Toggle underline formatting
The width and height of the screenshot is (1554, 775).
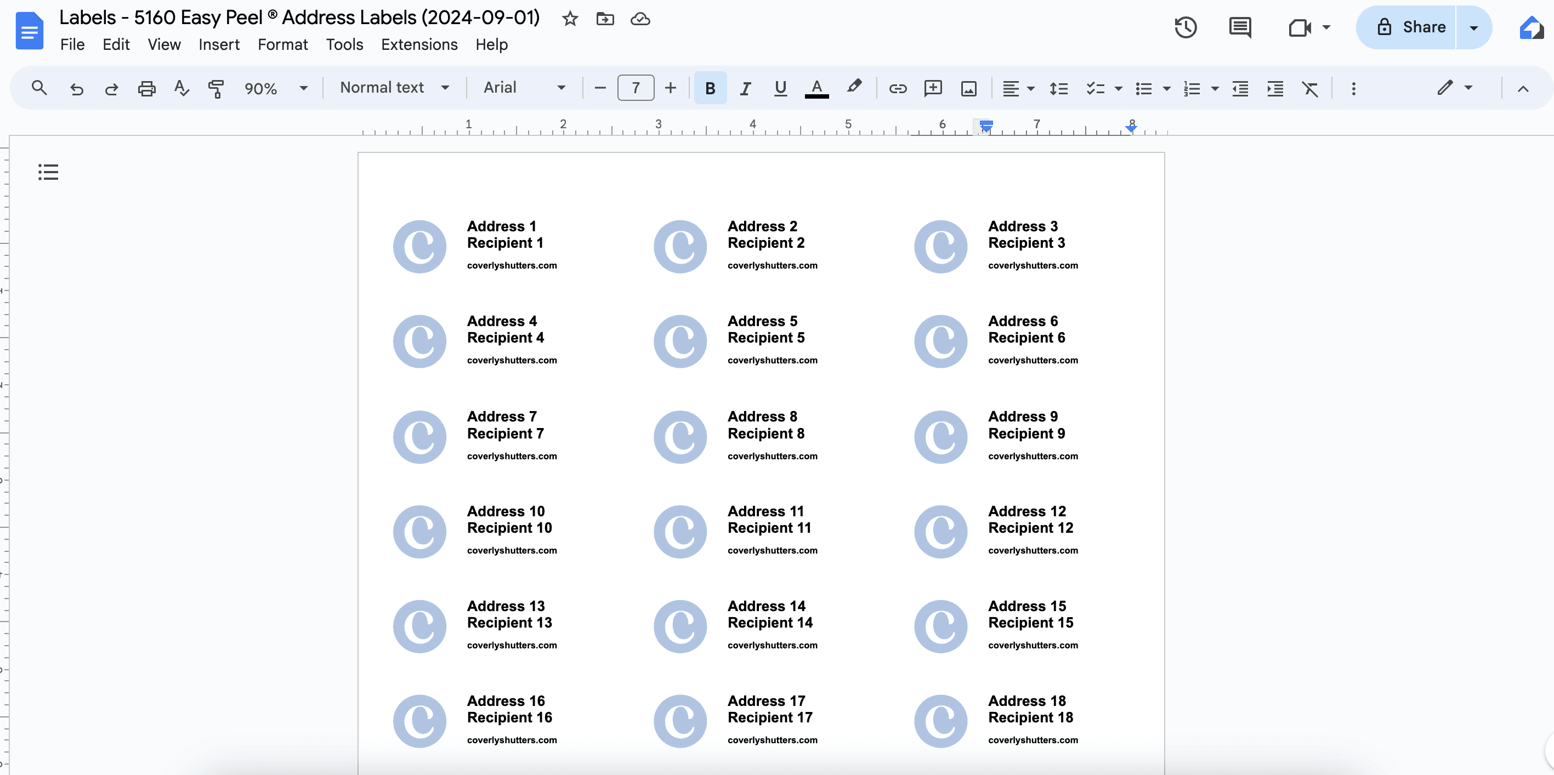click(780, 89)
